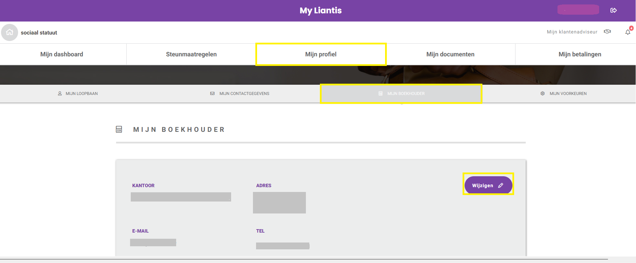Click the ADRES field label
Viewport: 636px width, 263px height.
[264, 185]
